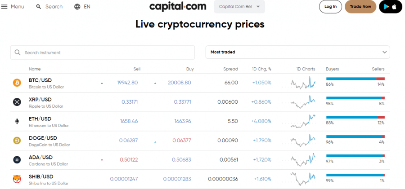This screenshot has height=189, width=405.
Task: Click the Log In button
Action: tap(330, 7)
